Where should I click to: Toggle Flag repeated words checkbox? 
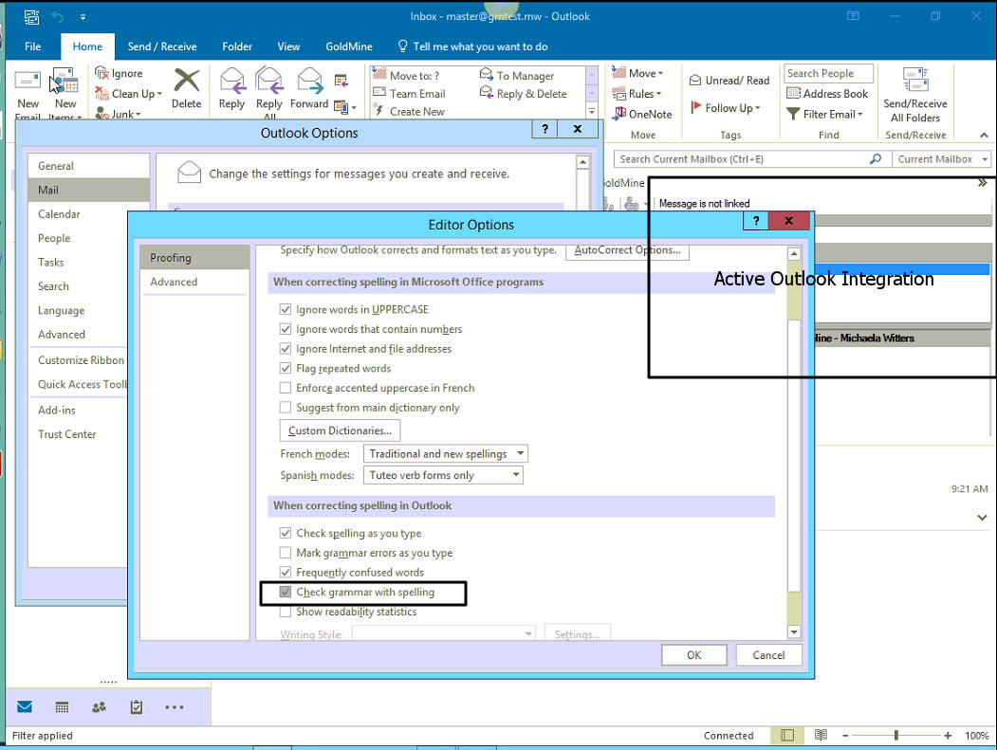(x=286, y=369)
